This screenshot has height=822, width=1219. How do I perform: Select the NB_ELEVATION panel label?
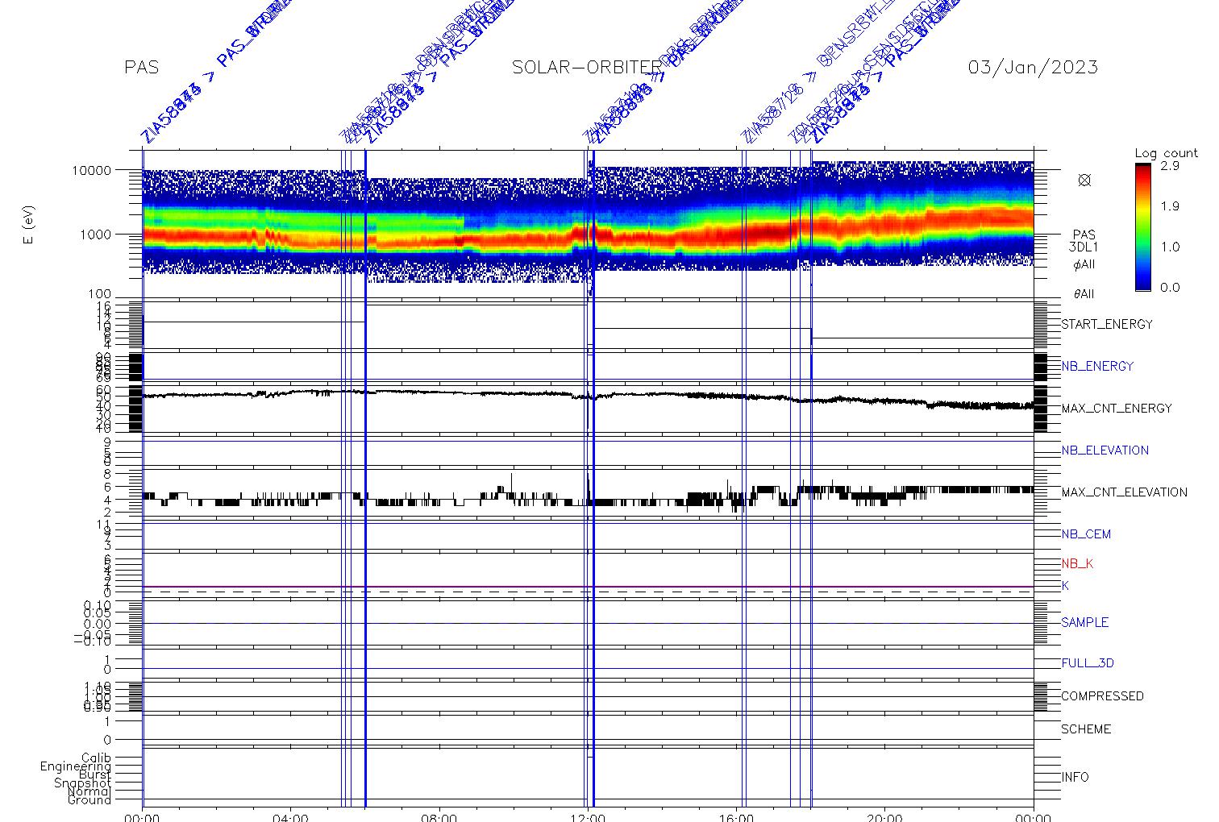[x=1105, y=450]
